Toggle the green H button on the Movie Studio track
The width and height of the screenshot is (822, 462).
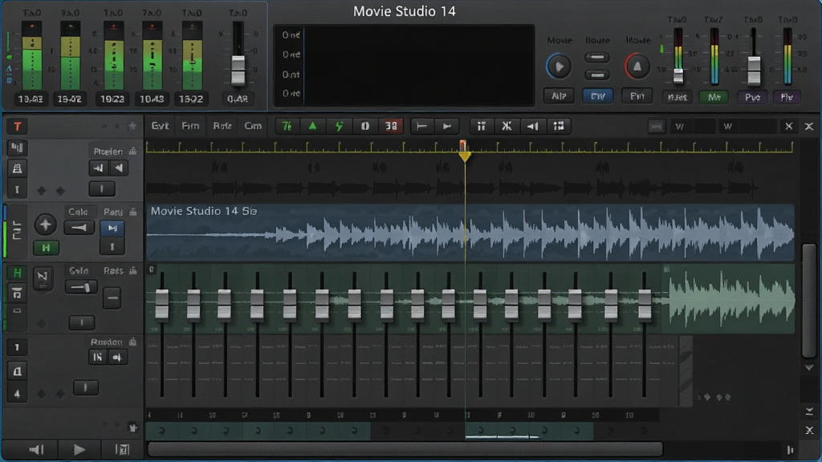(46, 248)
